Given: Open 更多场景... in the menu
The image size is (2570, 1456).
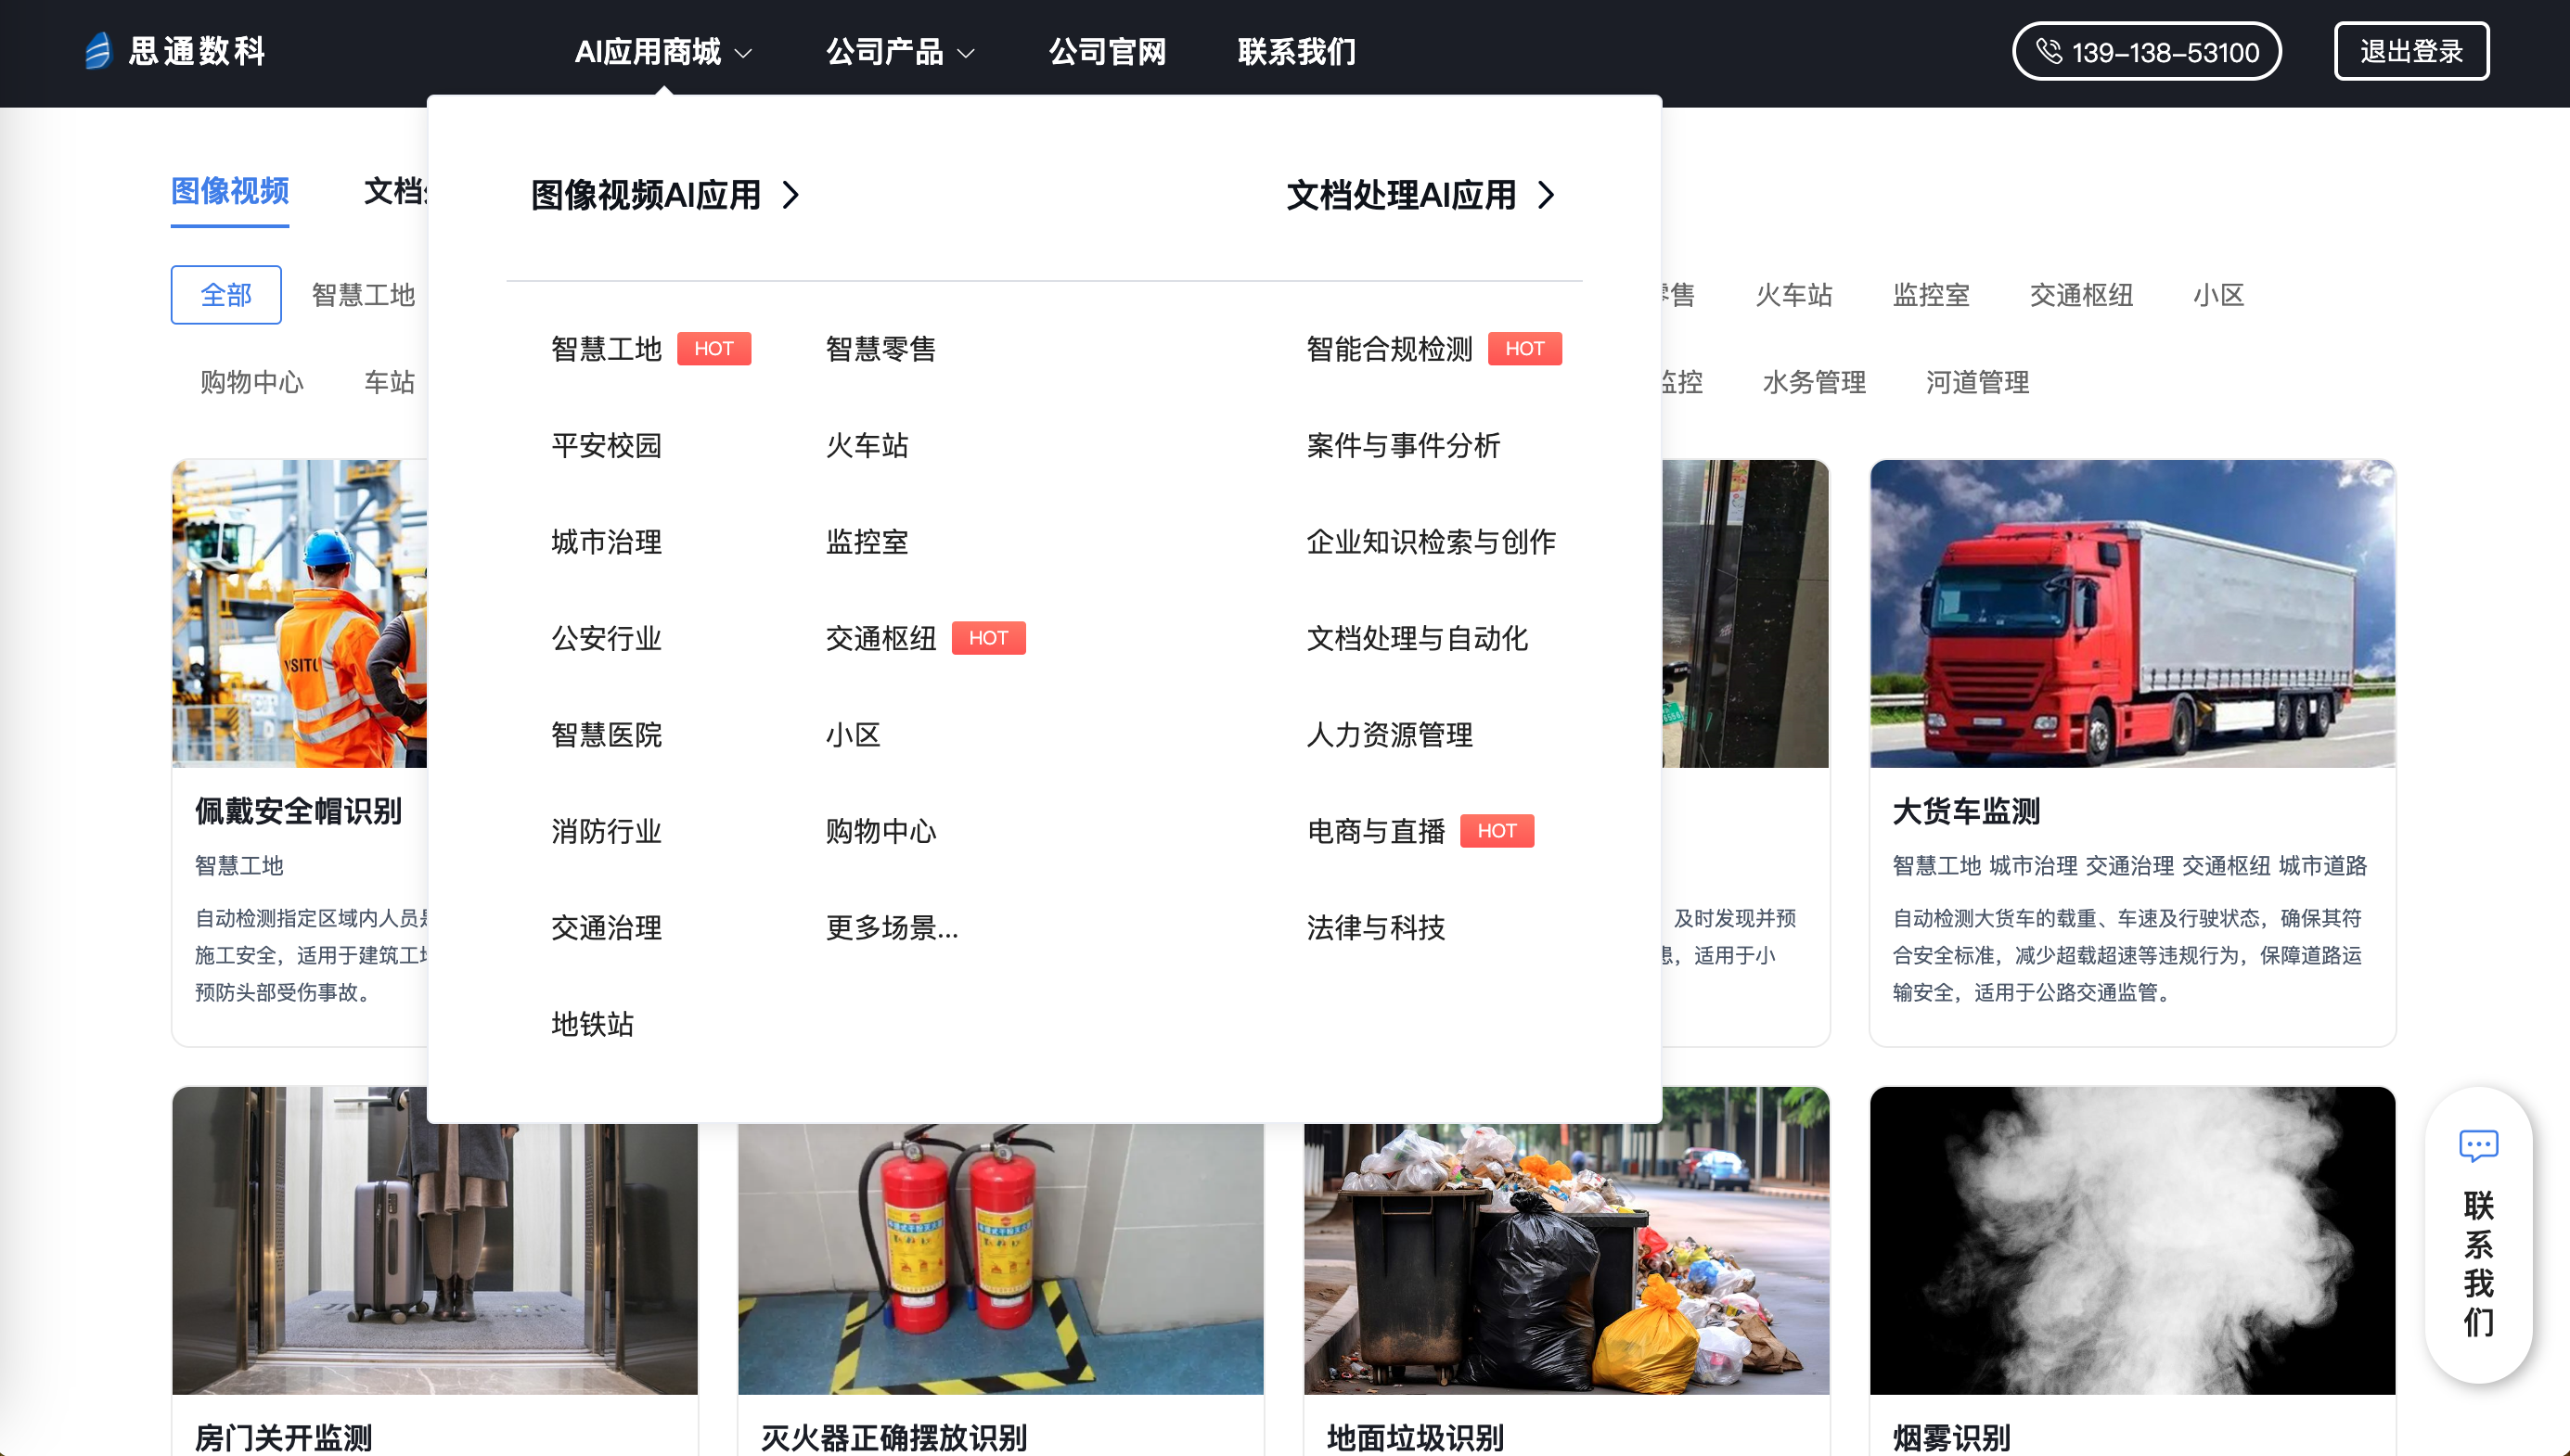Looking at the screenshot, I should tap(892, 928).
